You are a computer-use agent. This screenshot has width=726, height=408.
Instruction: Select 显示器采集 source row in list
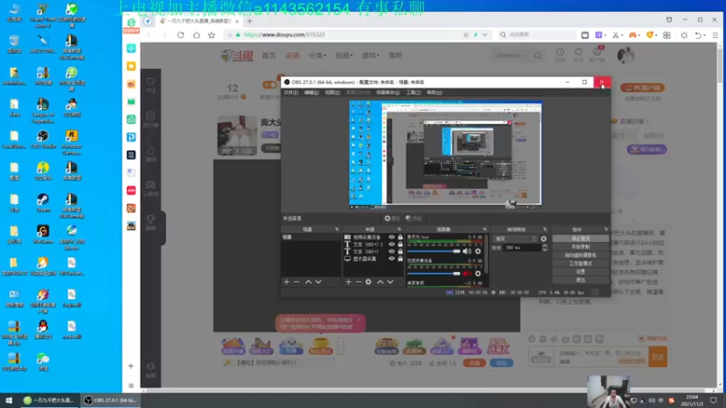point(373,258)
